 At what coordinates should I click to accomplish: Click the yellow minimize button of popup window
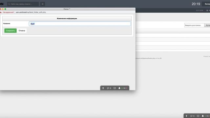point(3,9)
